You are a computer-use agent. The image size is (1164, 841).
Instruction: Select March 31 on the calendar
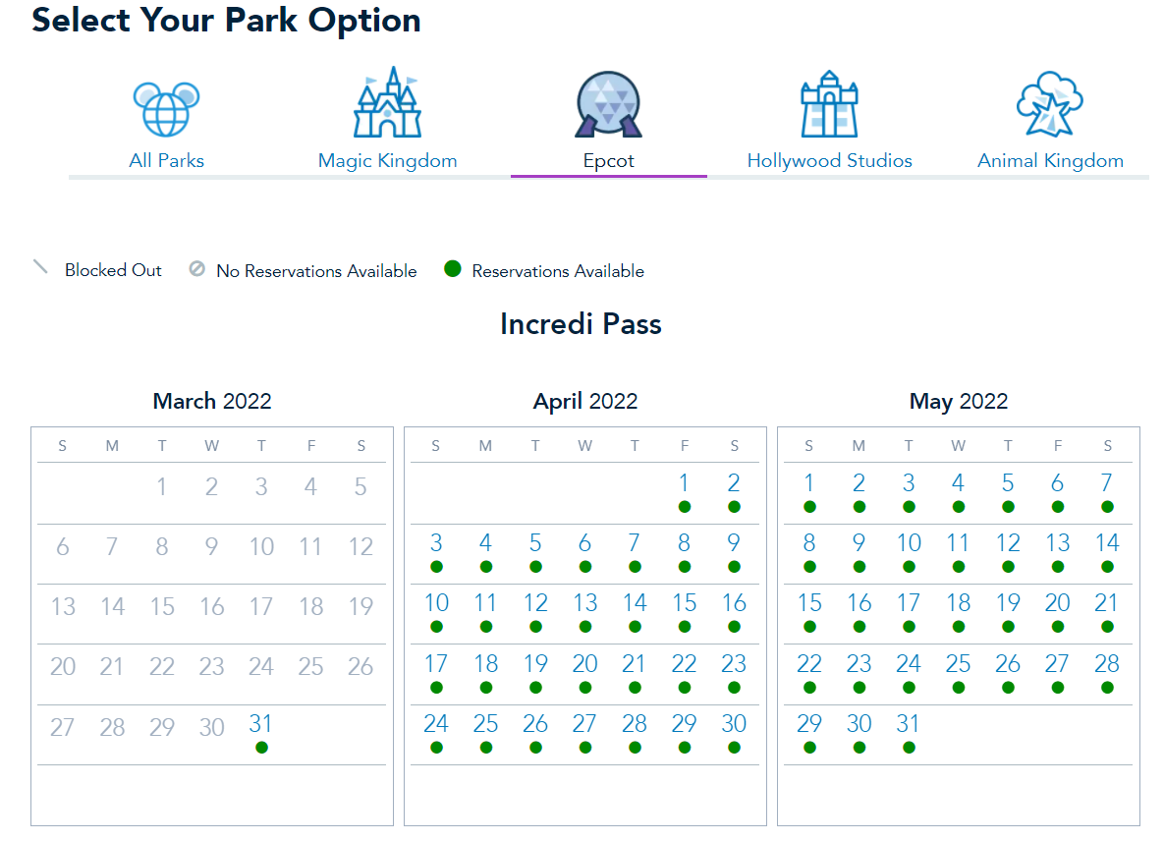(x=260, y=724)
